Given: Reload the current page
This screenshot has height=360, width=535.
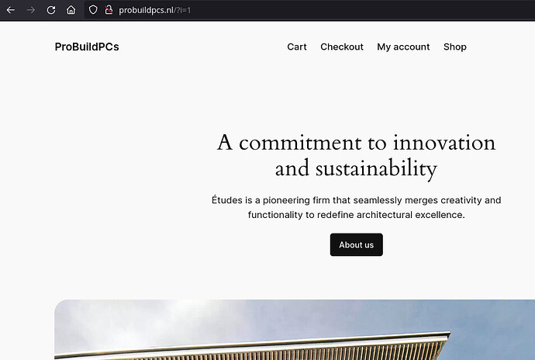Looking at the screenshot, I should click(51, 10).
